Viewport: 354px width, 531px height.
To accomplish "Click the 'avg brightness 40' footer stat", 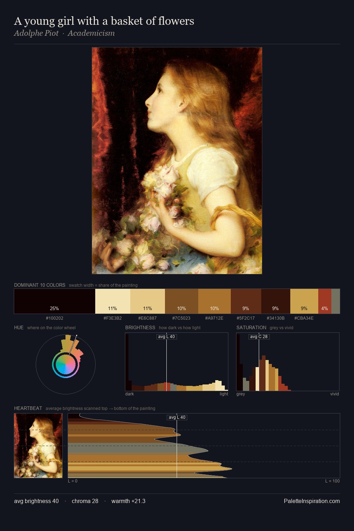I will 36,501.
